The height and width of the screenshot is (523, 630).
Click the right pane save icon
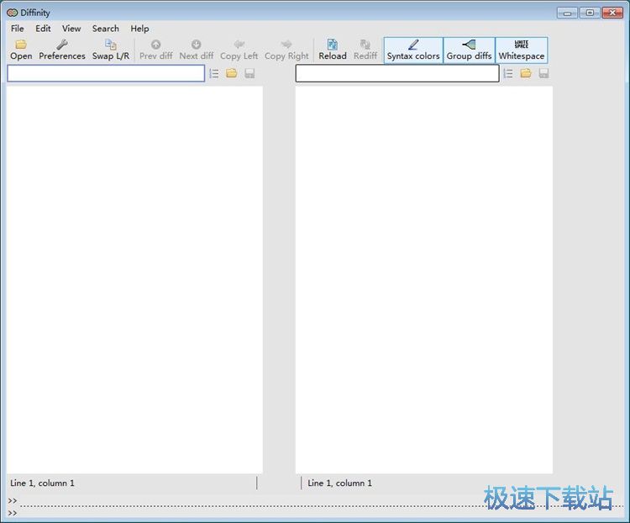[543, 74]
